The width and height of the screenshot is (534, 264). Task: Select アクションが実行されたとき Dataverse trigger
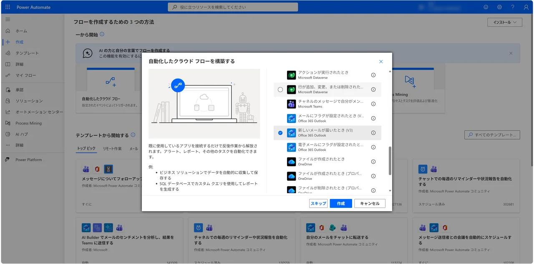click(x=327, y=75)
